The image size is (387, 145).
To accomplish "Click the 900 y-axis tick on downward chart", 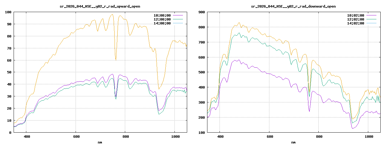I will point(202,12).
